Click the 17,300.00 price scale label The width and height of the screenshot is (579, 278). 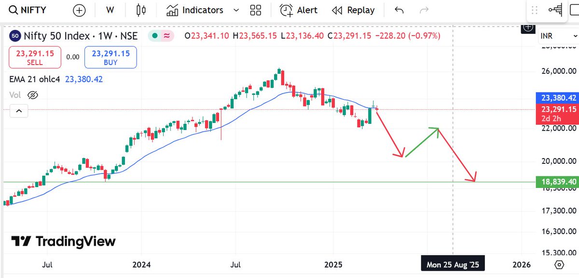(x=558, y=211)
